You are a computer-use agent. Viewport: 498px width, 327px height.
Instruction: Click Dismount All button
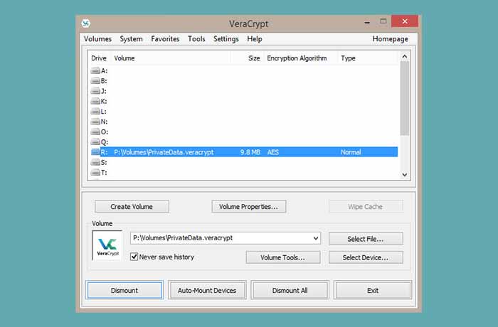click(x=290, y=290)
